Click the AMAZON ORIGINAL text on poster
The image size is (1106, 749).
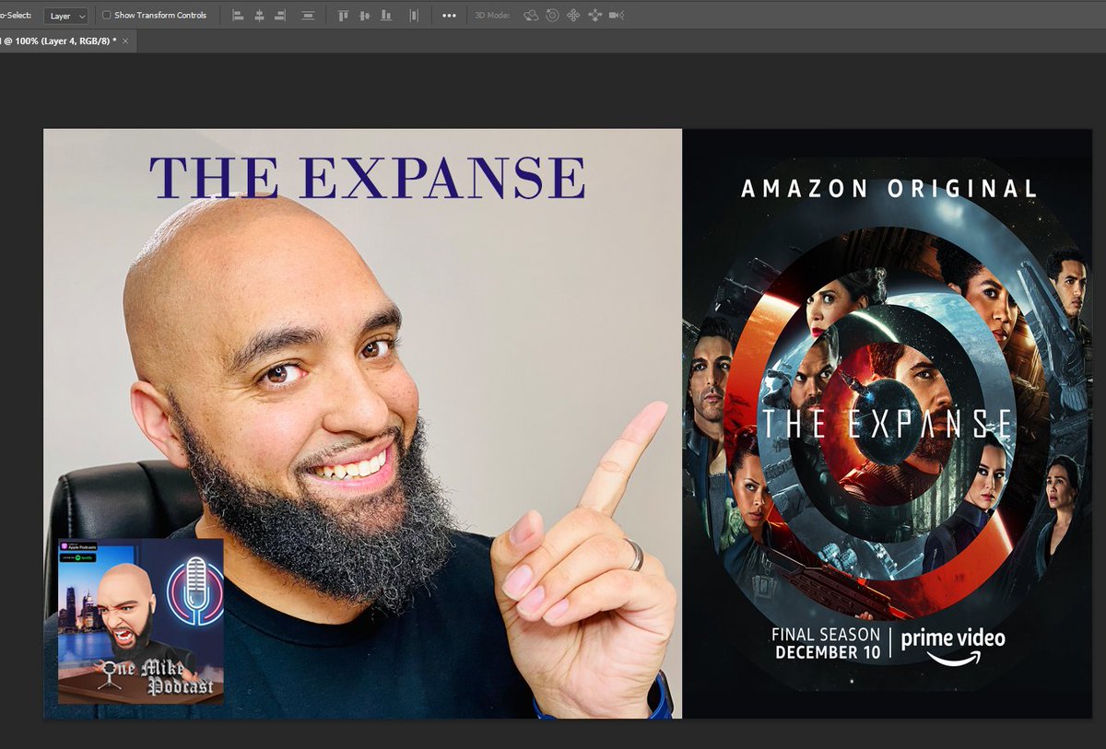pos(889,189)
